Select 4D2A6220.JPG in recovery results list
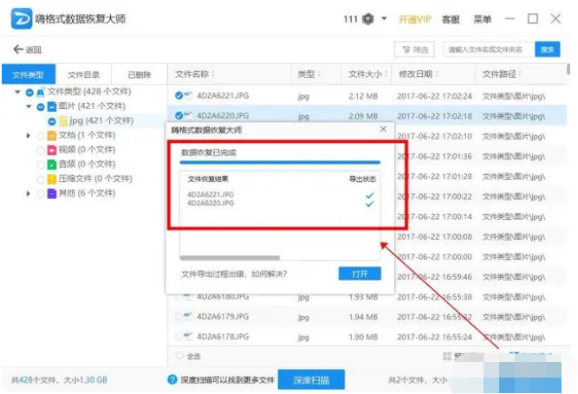This screenshot has height=394, width=578. pos(210,203)
